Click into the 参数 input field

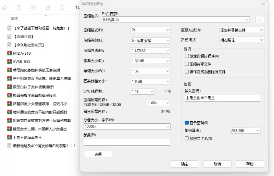tap(127, 142)
